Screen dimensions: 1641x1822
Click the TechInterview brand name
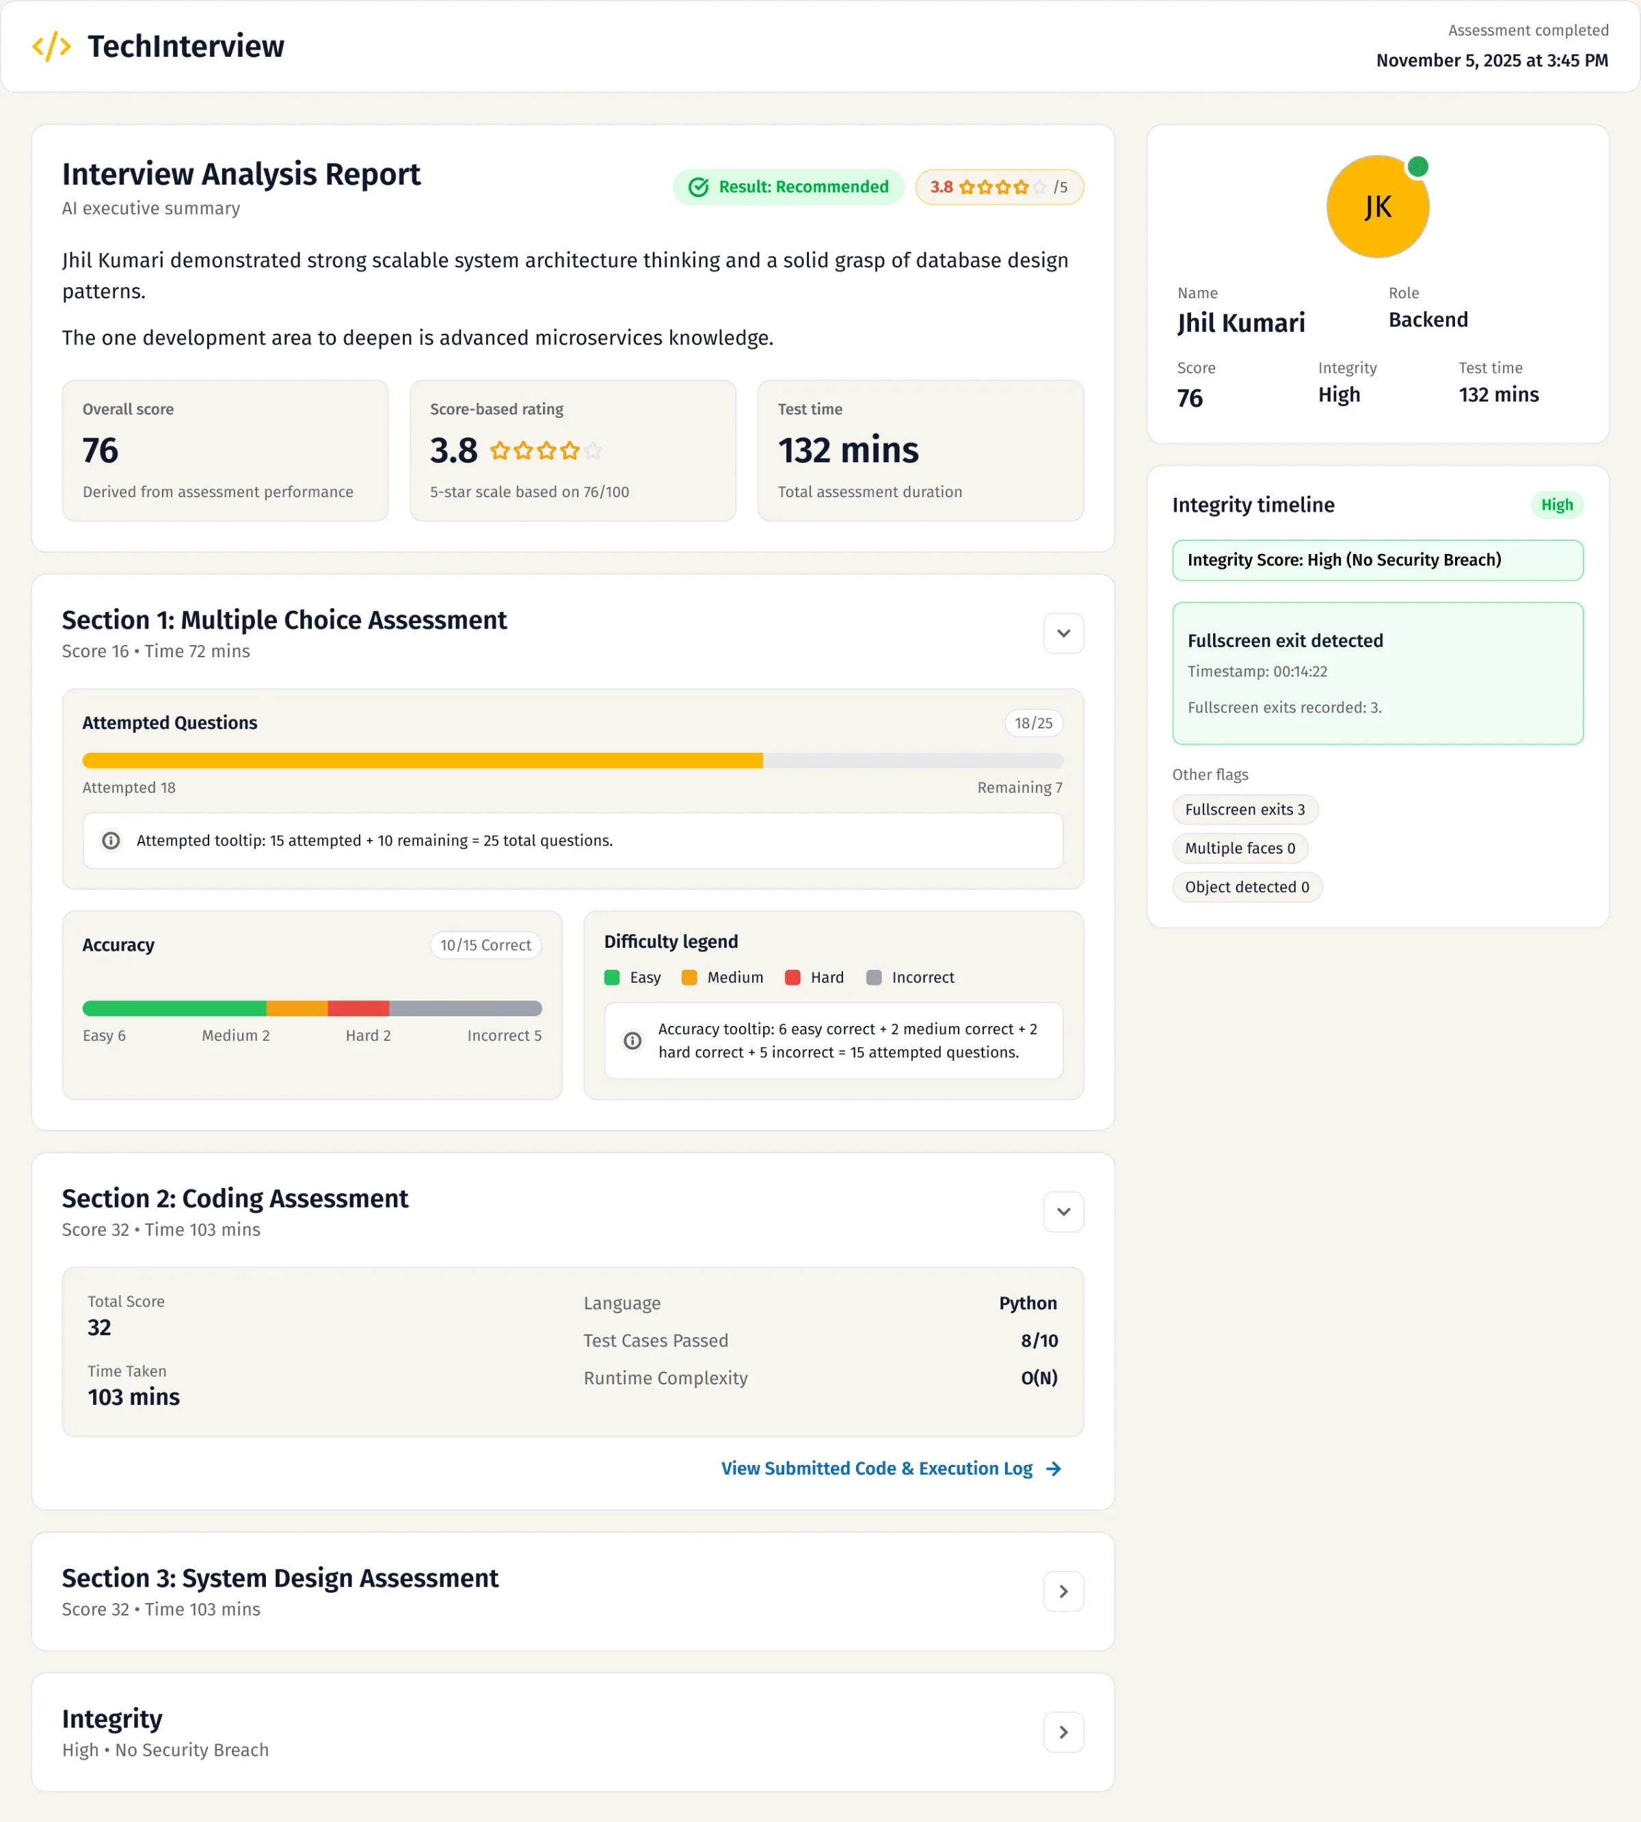coord(186,46)
